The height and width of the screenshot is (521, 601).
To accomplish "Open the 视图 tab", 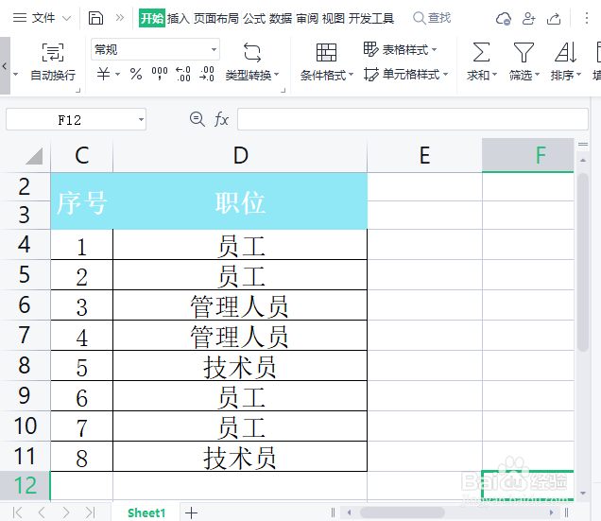I will (333, 18).
